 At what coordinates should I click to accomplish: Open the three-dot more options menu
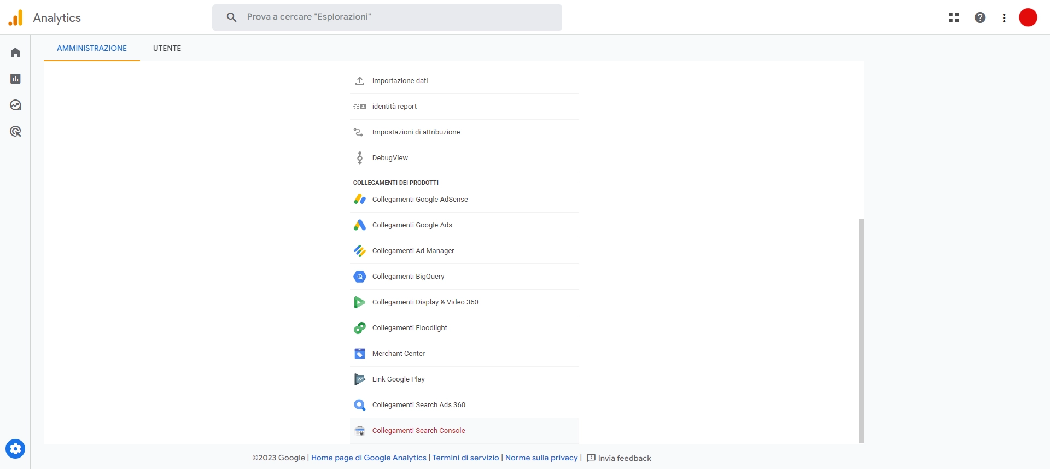pyautogui.click(x=1004, y=17)
